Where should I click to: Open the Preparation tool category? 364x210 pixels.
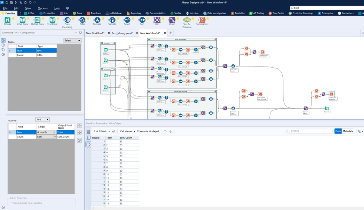(47, 13)
